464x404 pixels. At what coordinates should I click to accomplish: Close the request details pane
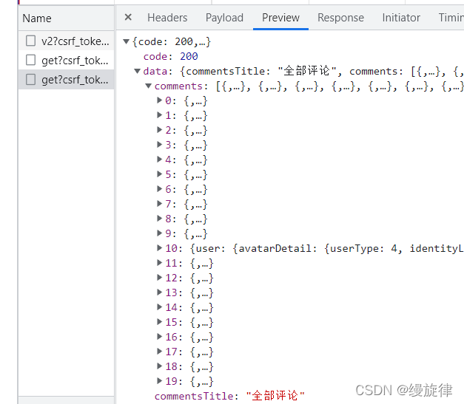pyautogui.click(x=128, y=17)
